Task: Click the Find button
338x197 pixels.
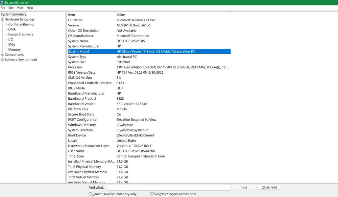Action: [244, 187]
